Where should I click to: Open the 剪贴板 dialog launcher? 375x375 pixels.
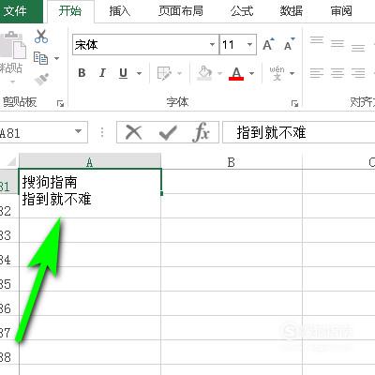point(60,103)
